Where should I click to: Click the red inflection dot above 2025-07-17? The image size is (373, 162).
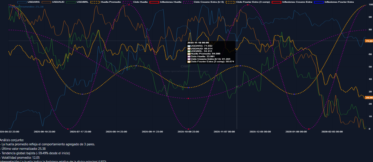[68, 129]
